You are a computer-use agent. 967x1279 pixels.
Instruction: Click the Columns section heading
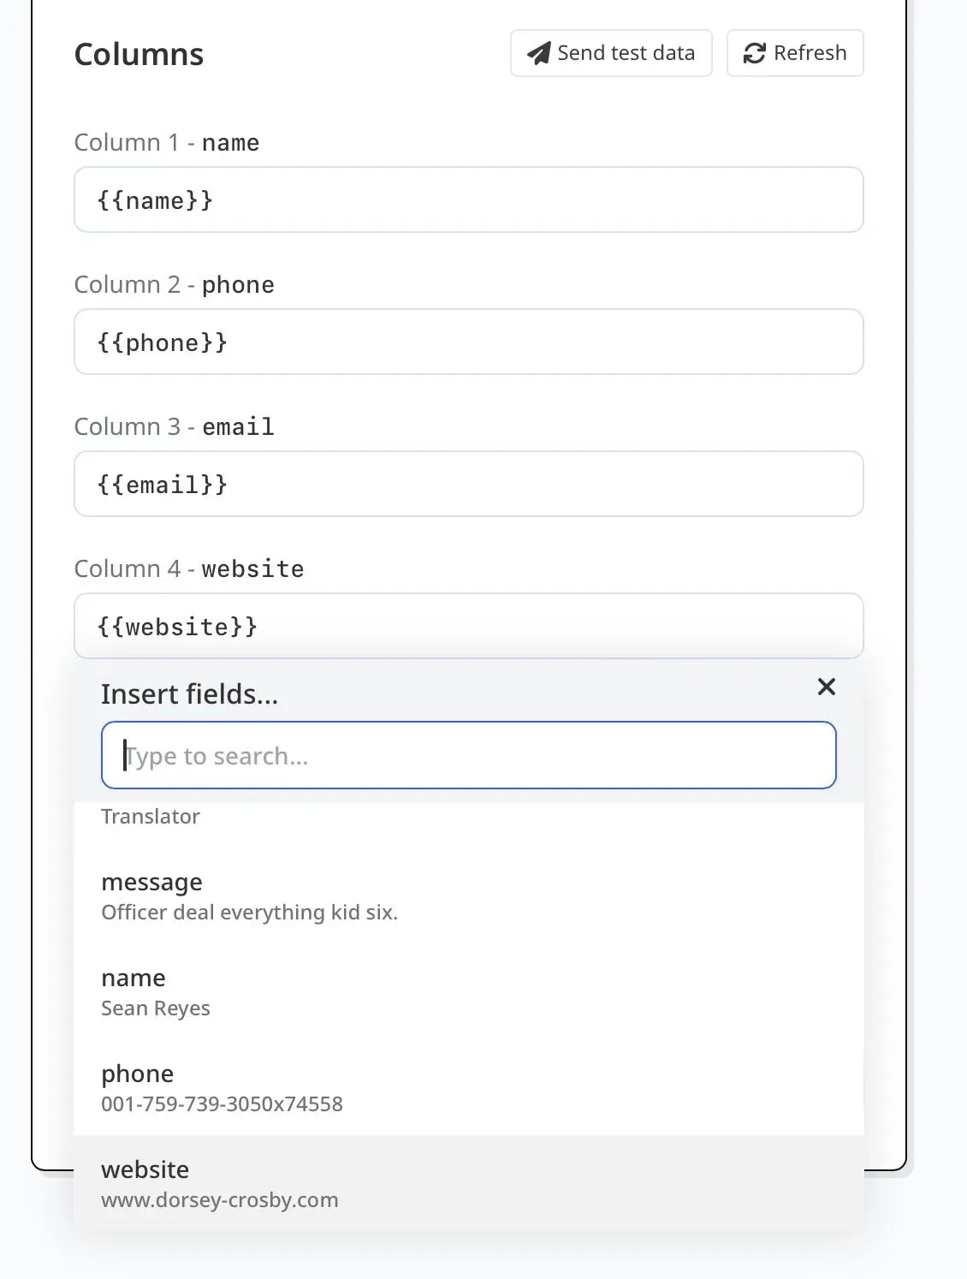(x=139, y=55)
